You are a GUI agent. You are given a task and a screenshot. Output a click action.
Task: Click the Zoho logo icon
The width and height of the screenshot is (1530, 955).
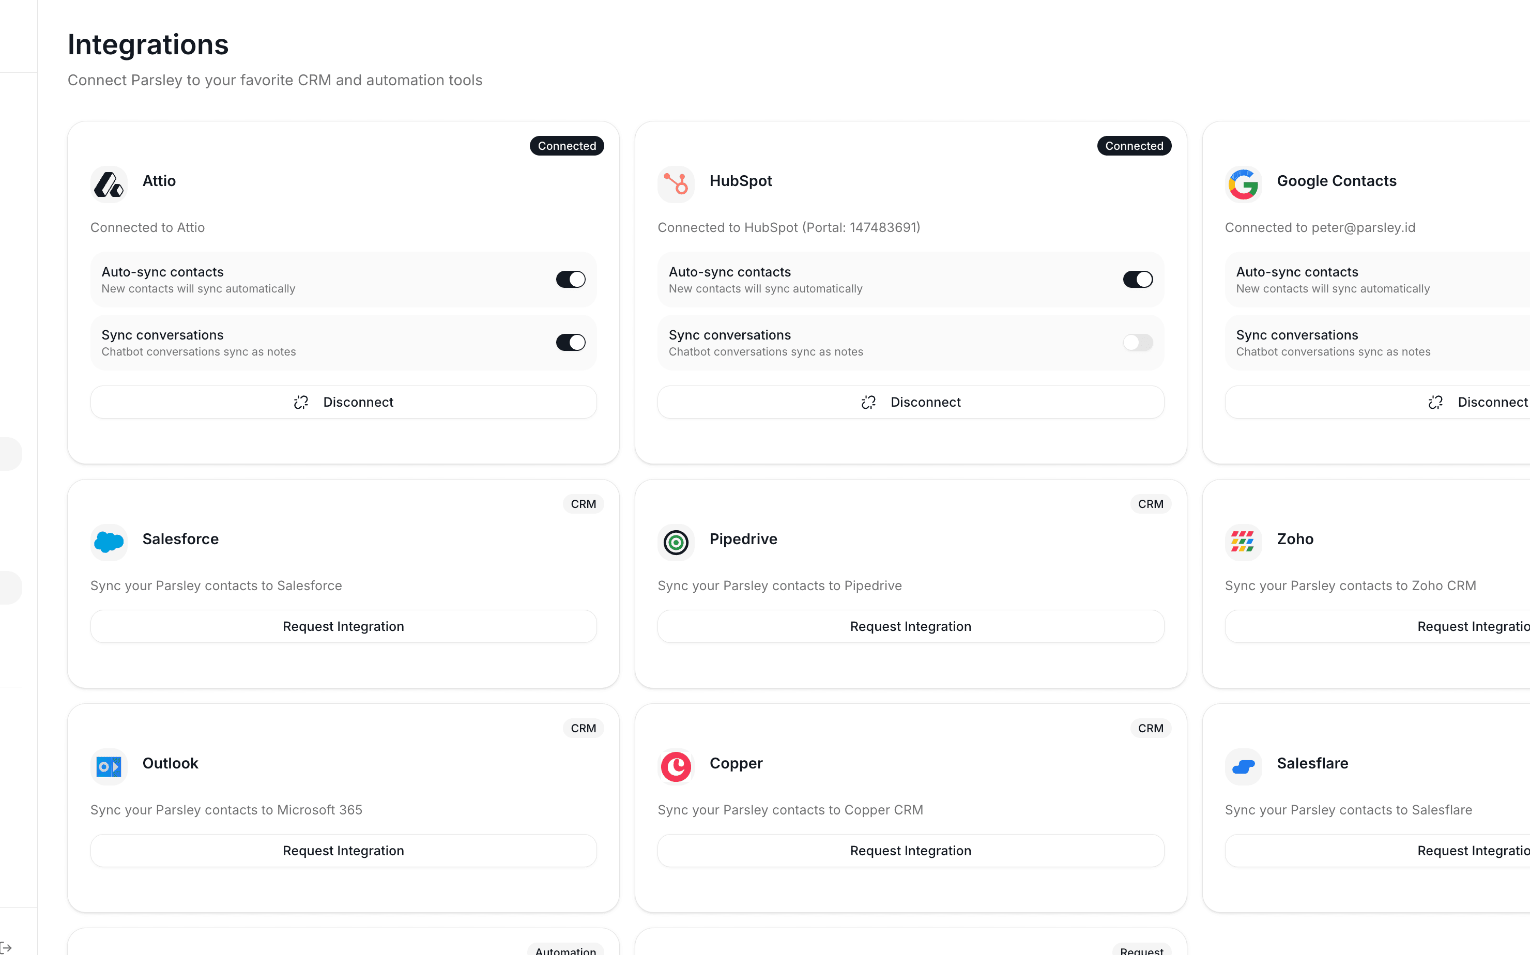[1243, 542]
